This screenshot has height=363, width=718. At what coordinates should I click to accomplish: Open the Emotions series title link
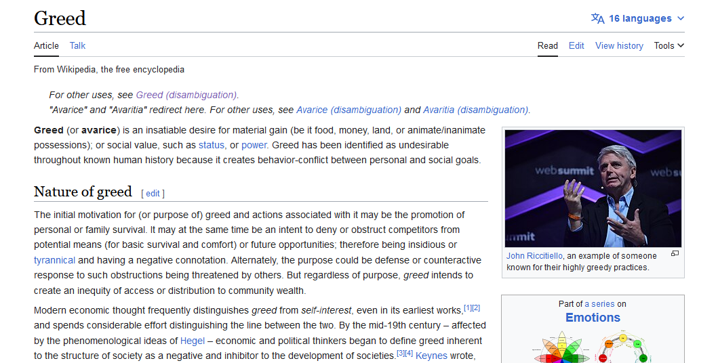592,318
